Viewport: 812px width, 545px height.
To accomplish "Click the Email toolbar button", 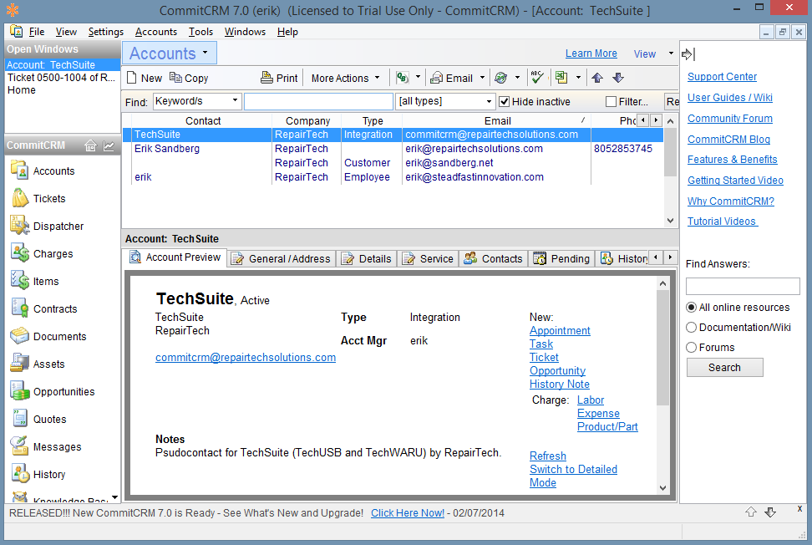I will tap(452, 78).
